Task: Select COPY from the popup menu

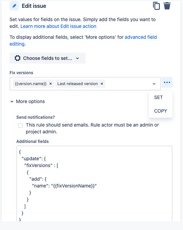Action: point(161,111)
